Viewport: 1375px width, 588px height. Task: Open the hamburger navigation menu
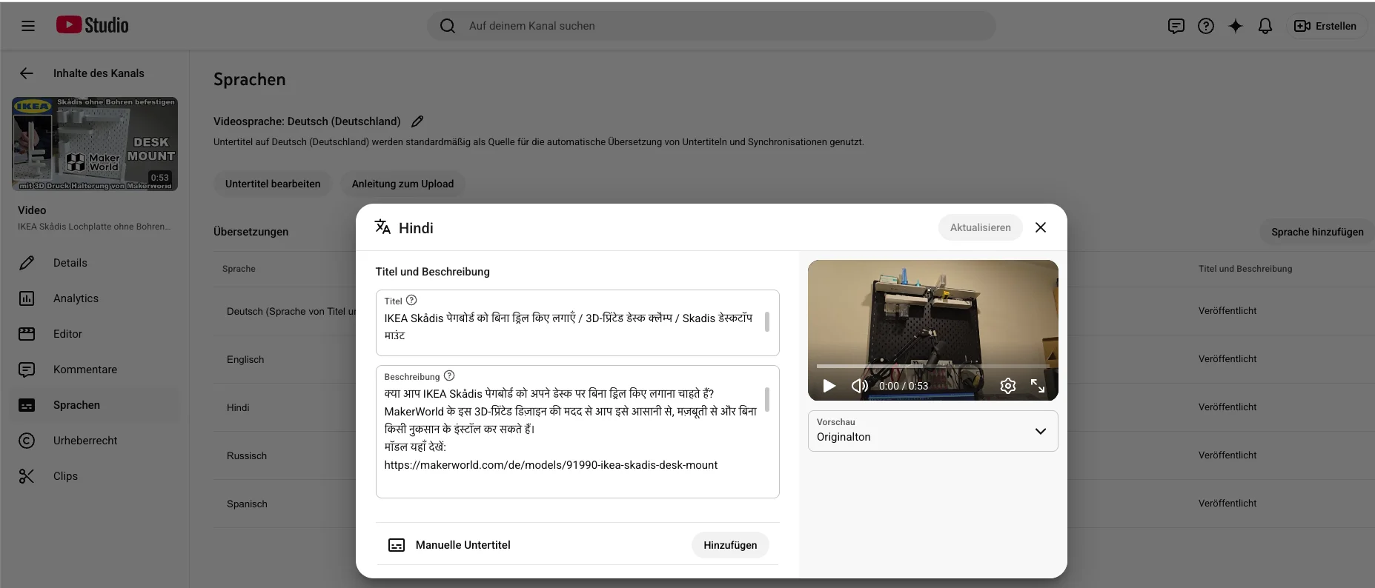click(28, 26)
